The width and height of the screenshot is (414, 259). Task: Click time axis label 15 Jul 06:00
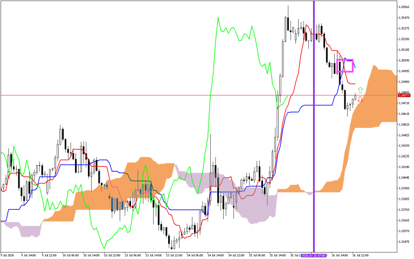pos(257,256)
